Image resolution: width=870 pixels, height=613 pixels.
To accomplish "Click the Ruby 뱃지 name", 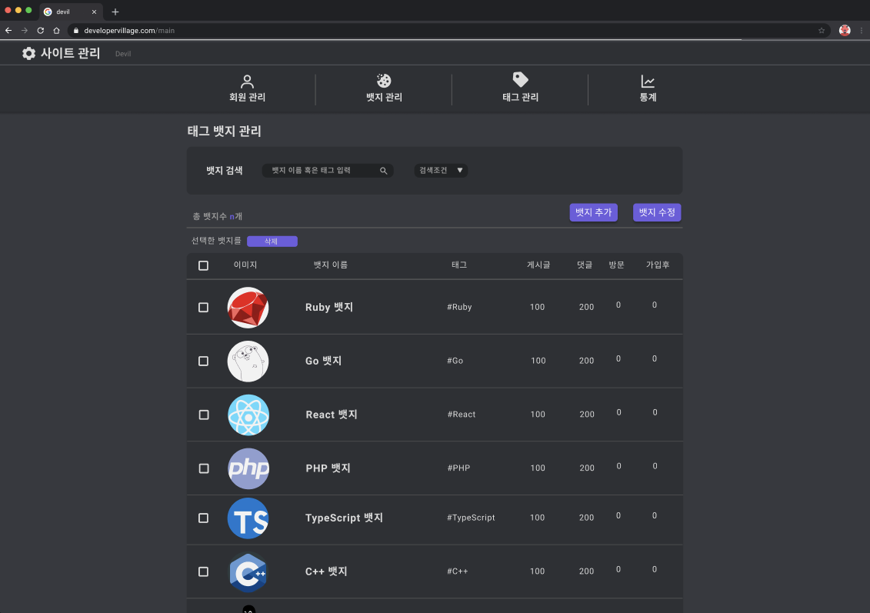I will 329,308.
